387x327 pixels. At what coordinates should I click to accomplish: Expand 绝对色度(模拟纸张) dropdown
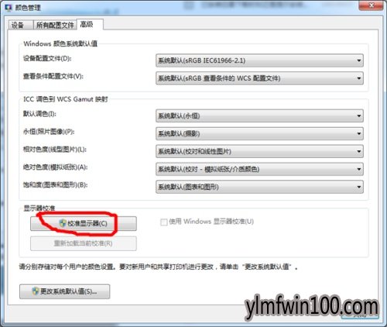click(259, 169)
